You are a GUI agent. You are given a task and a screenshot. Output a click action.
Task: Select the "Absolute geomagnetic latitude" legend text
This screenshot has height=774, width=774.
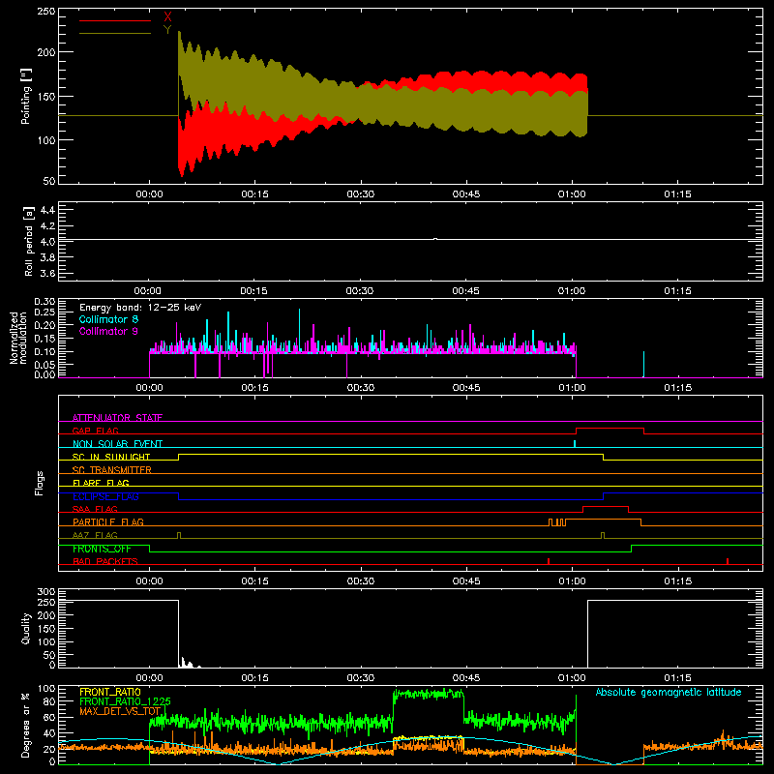click(669, 693)
